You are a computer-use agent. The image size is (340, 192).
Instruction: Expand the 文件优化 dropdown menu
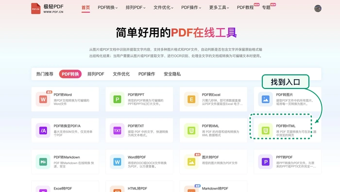[x=163, y=7]
